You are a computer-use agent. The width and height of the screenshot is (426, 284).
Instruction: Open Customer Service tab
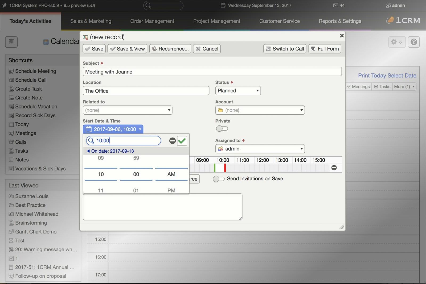[x=280, y=21]
